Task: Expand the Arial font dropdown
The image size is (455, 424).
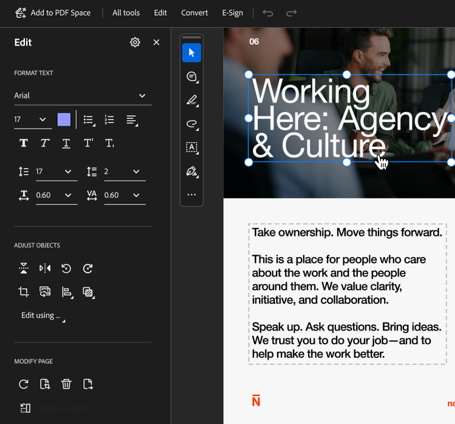Action: pyautogui.click(x=142, y=95)
